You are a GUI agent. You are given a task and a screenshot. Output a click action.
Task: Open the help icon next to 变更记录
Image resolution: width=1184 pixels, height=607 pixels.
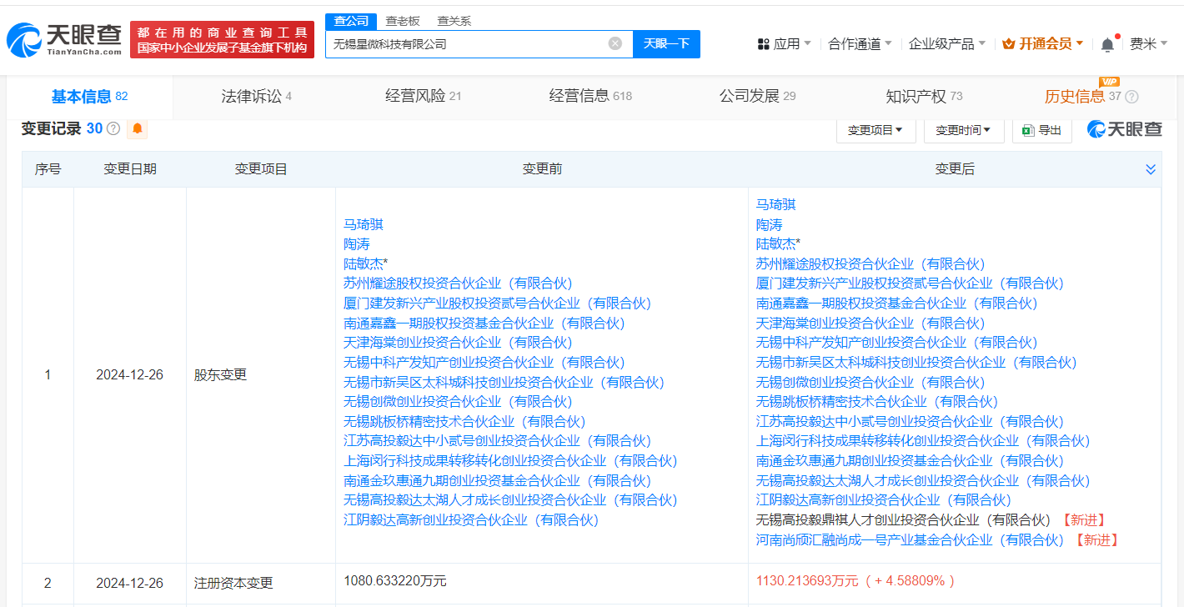pos(113,129)
